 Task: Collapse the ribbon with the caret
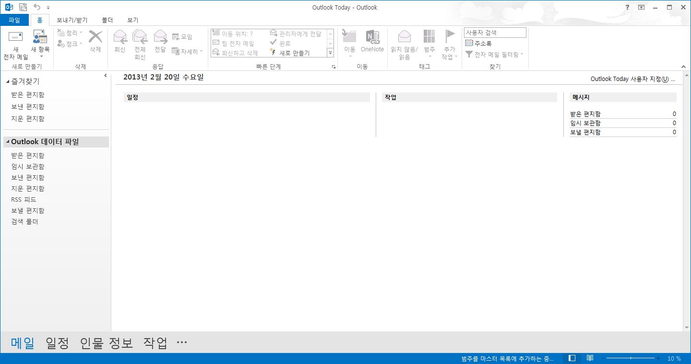click(683, 67)
